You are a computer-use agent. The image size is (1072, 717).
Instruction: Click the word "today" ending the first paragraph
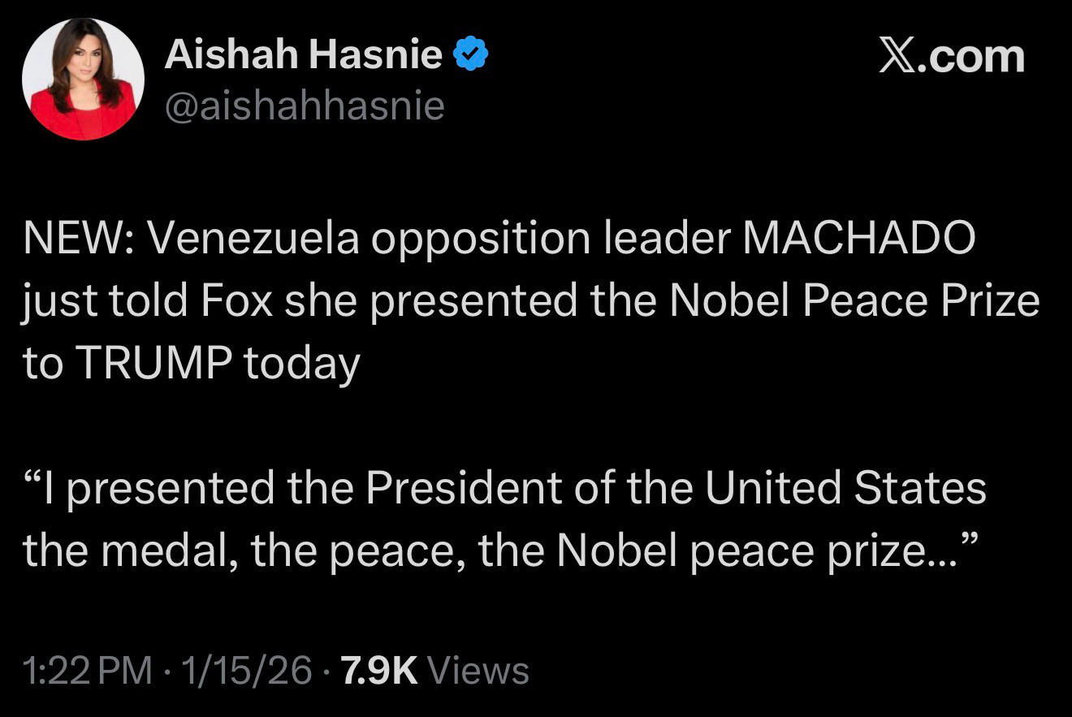[301, 363]
